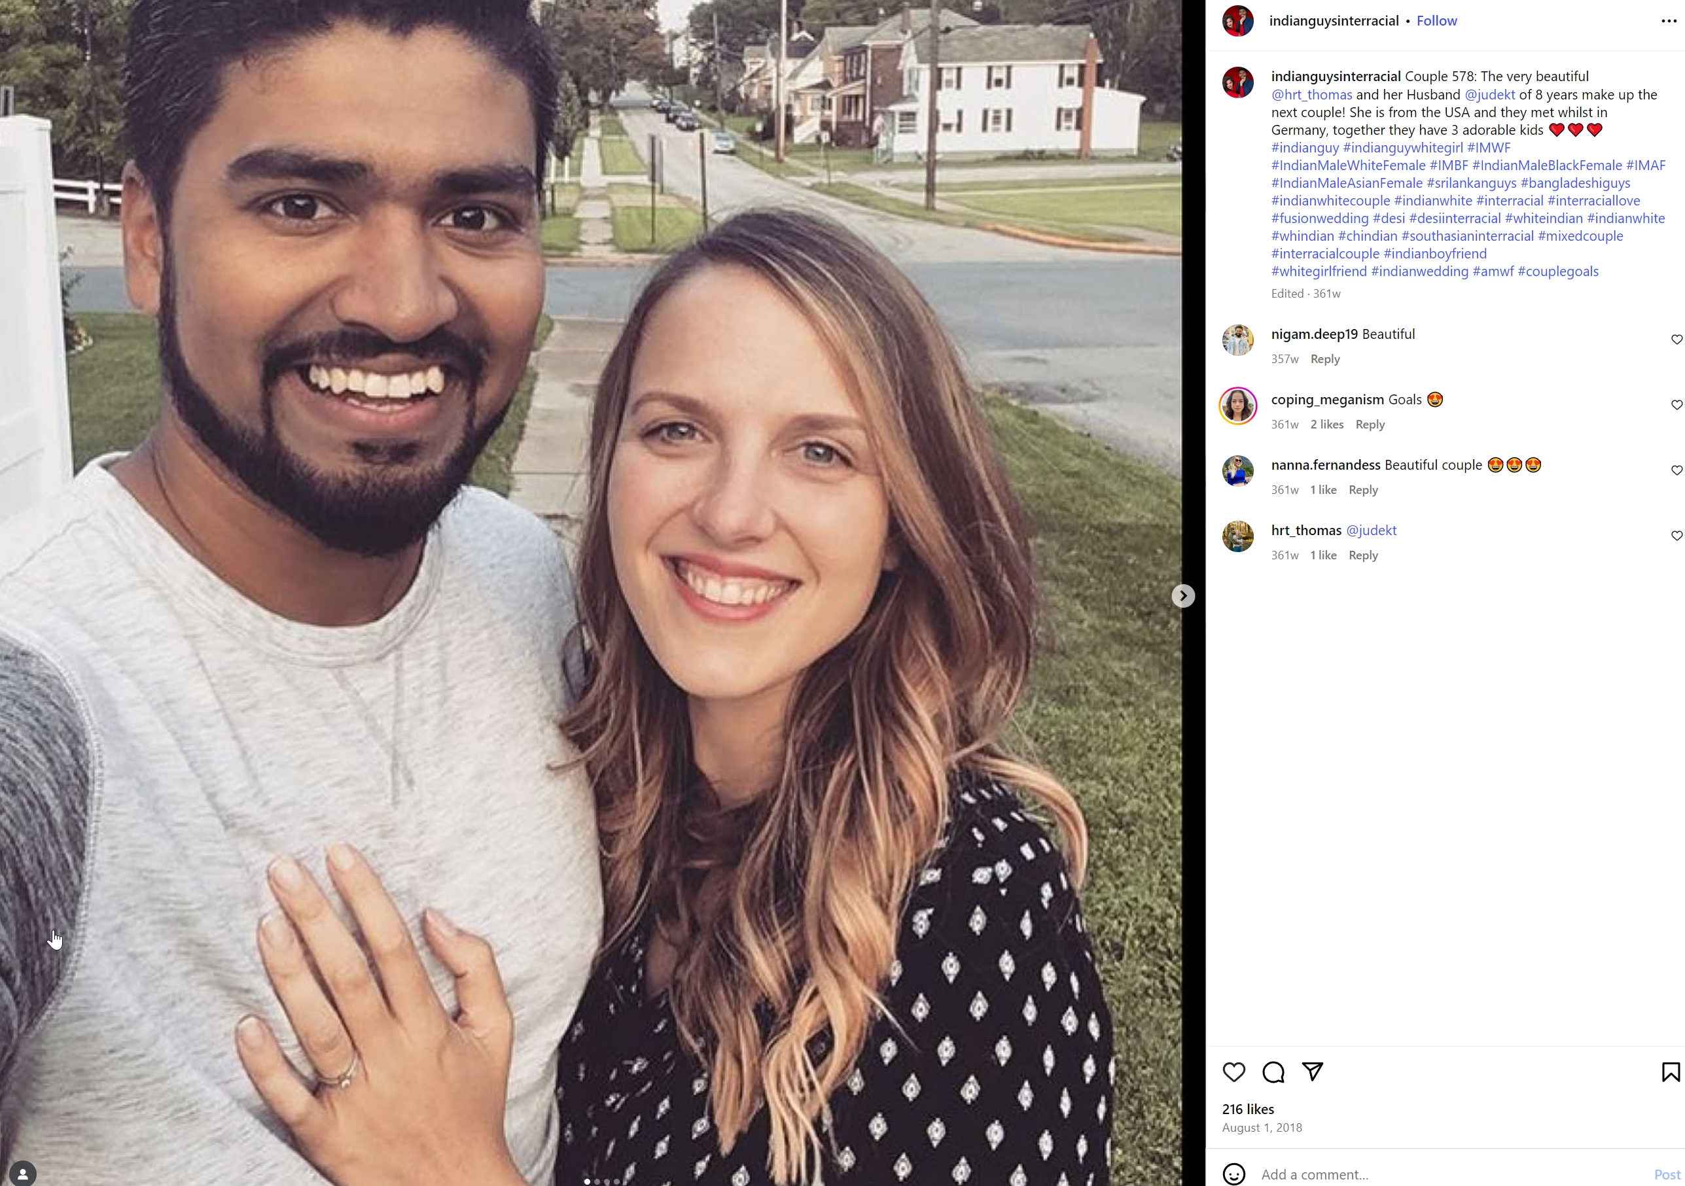
Task: Open the #couplegoals hashtag
Action: 1557,271
